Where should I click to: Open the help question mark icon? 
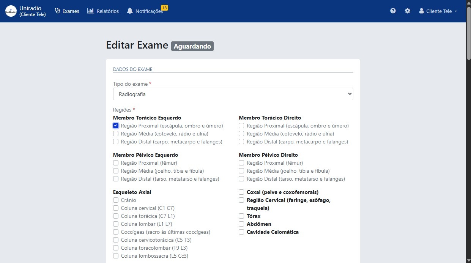coord(393,11)
